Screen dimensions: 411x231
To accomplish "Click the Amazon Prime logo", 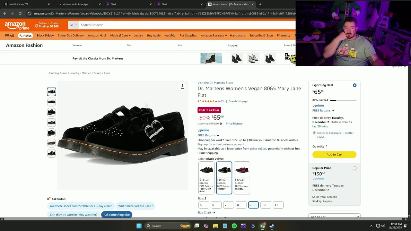I will coord(17,25).
